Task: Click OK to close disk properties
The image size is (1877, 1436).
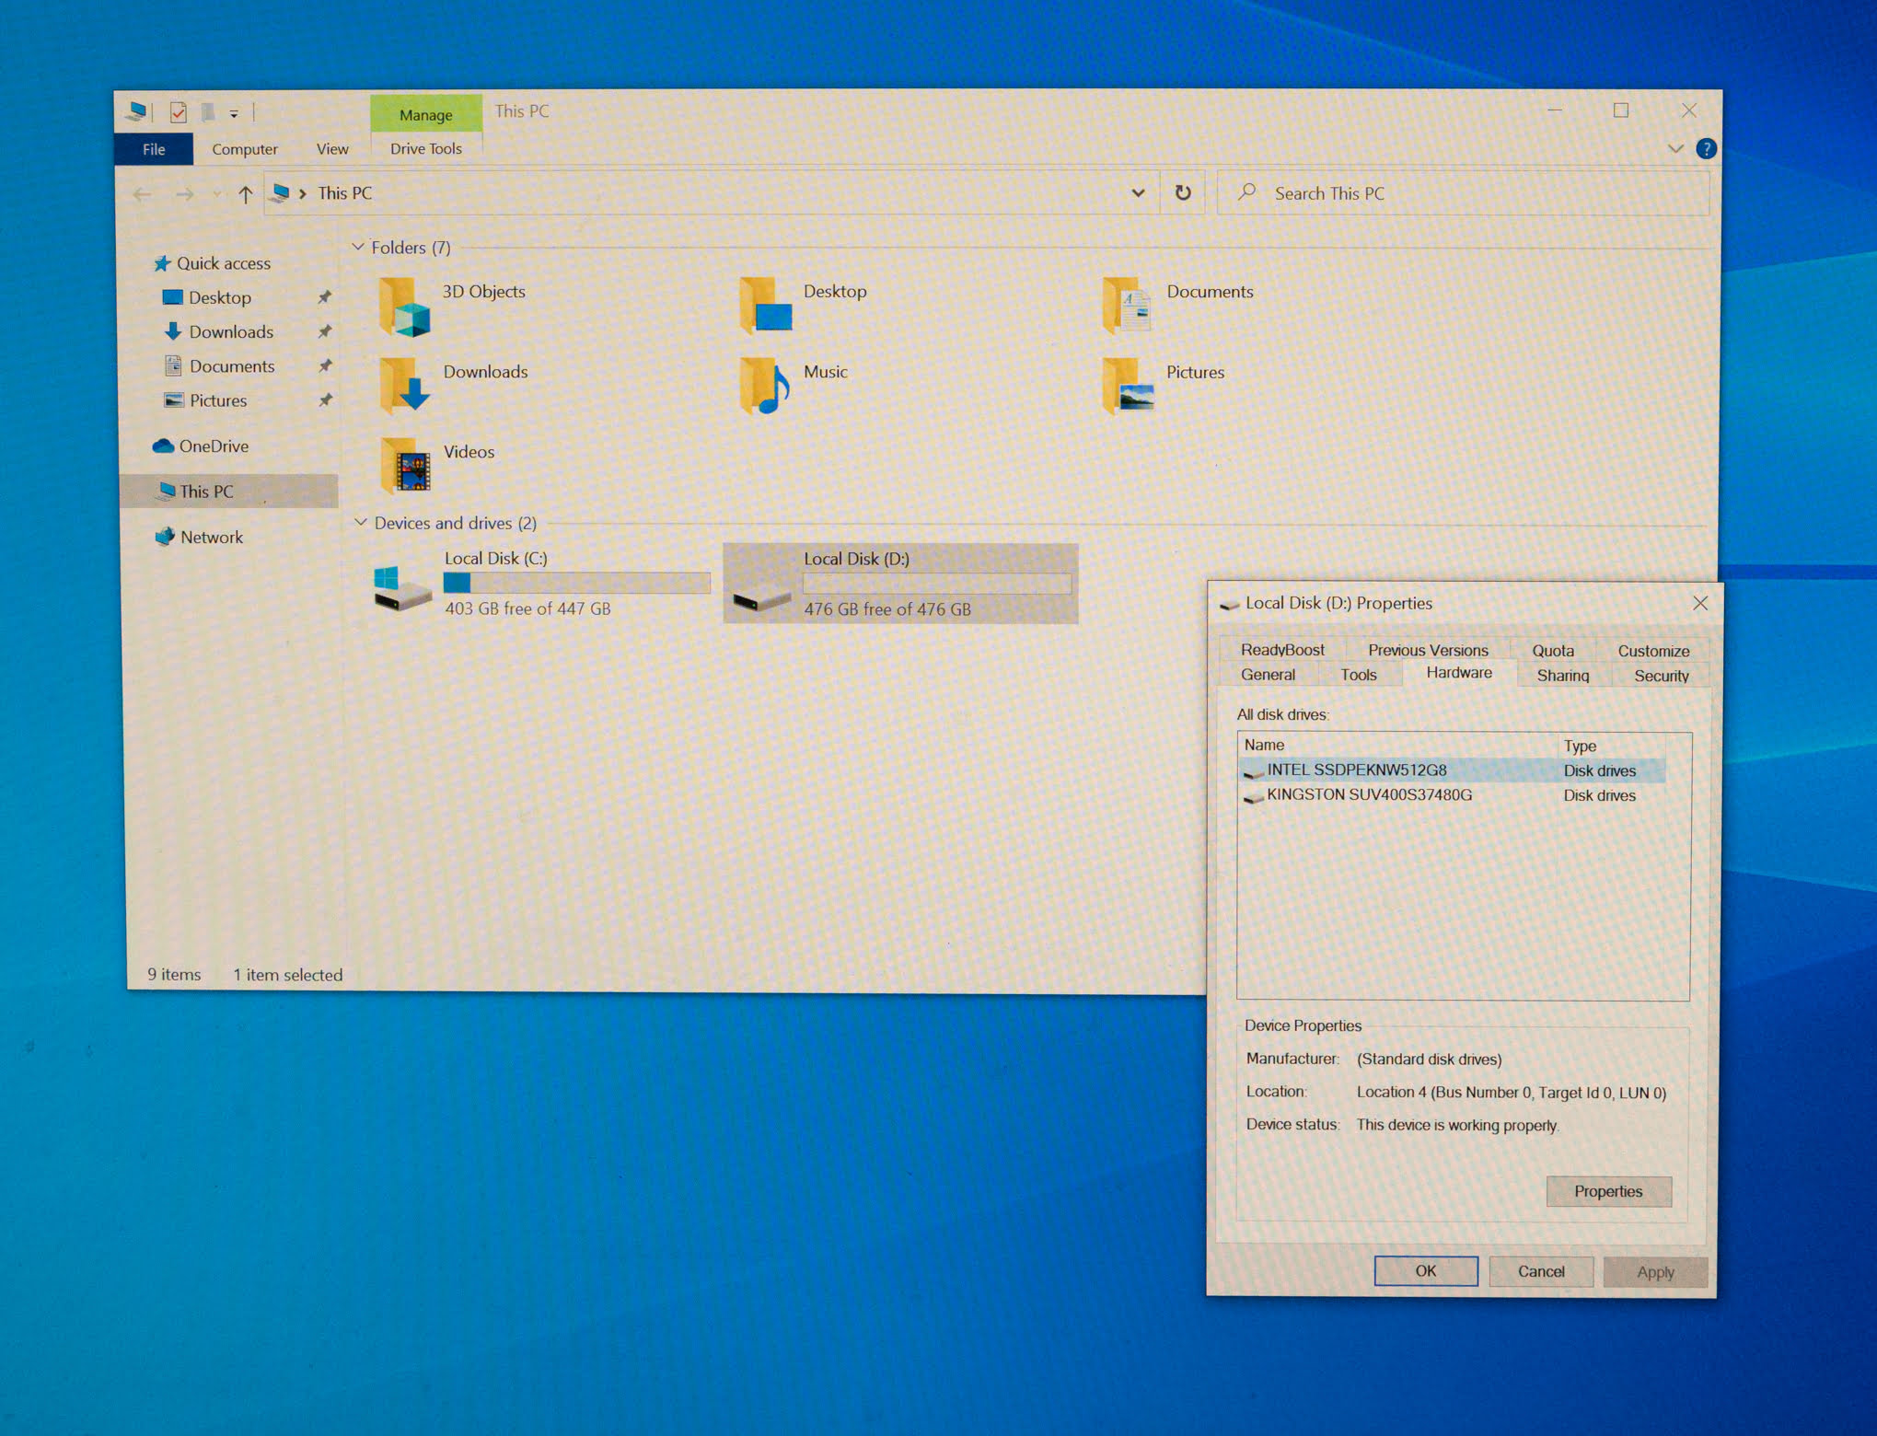Action: [x=1424, y=1271]
